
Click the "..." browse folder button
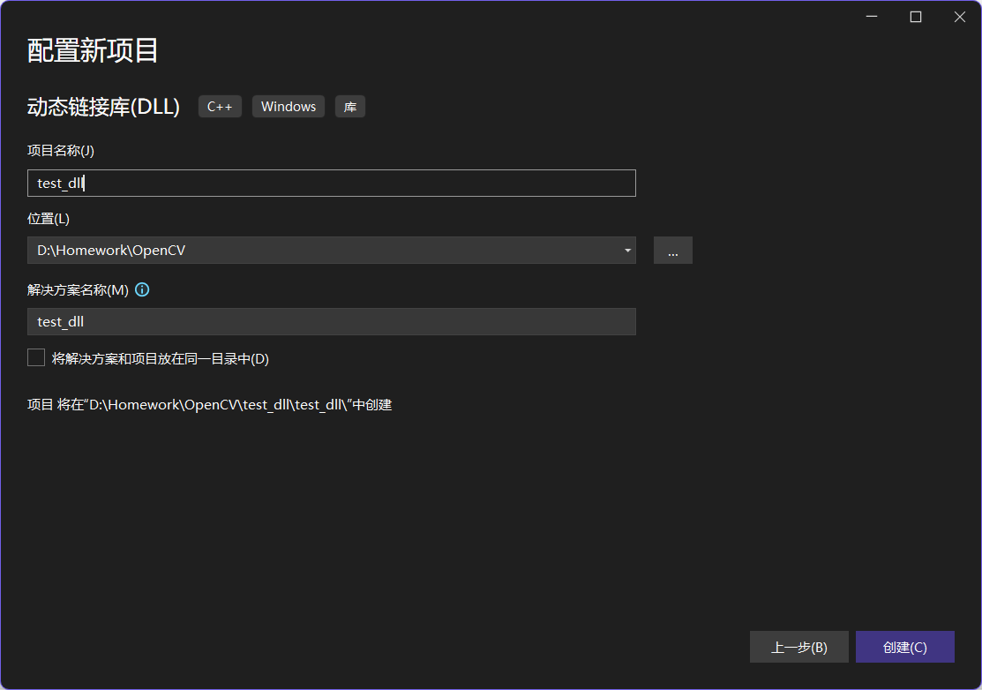tap(673, 250)
